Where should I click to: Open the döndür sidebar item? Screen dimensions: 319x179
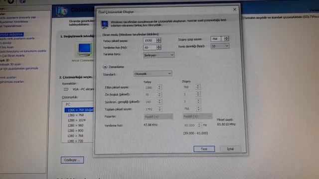point(5,43)
